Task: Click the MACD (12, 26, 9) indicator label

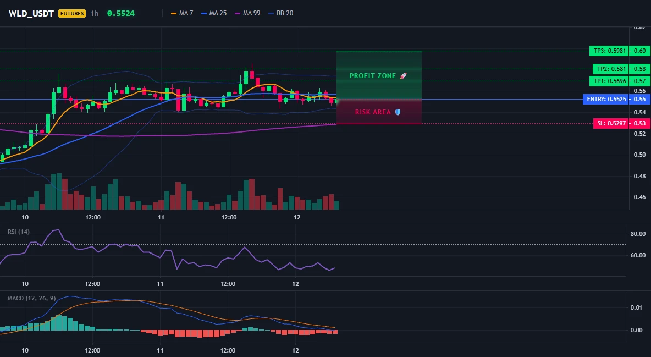Action: 31,298
